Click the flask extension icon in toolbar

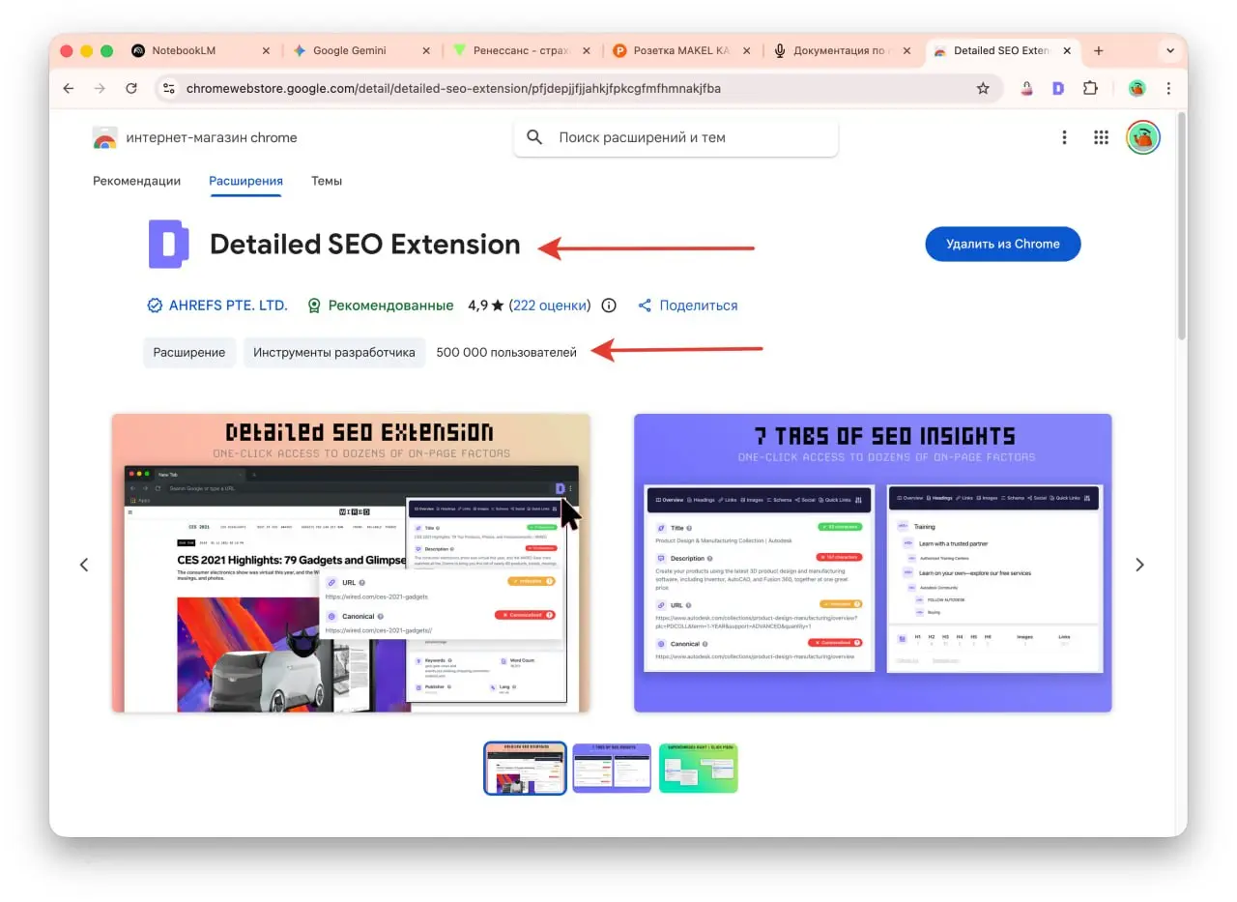coord(1026,88)
